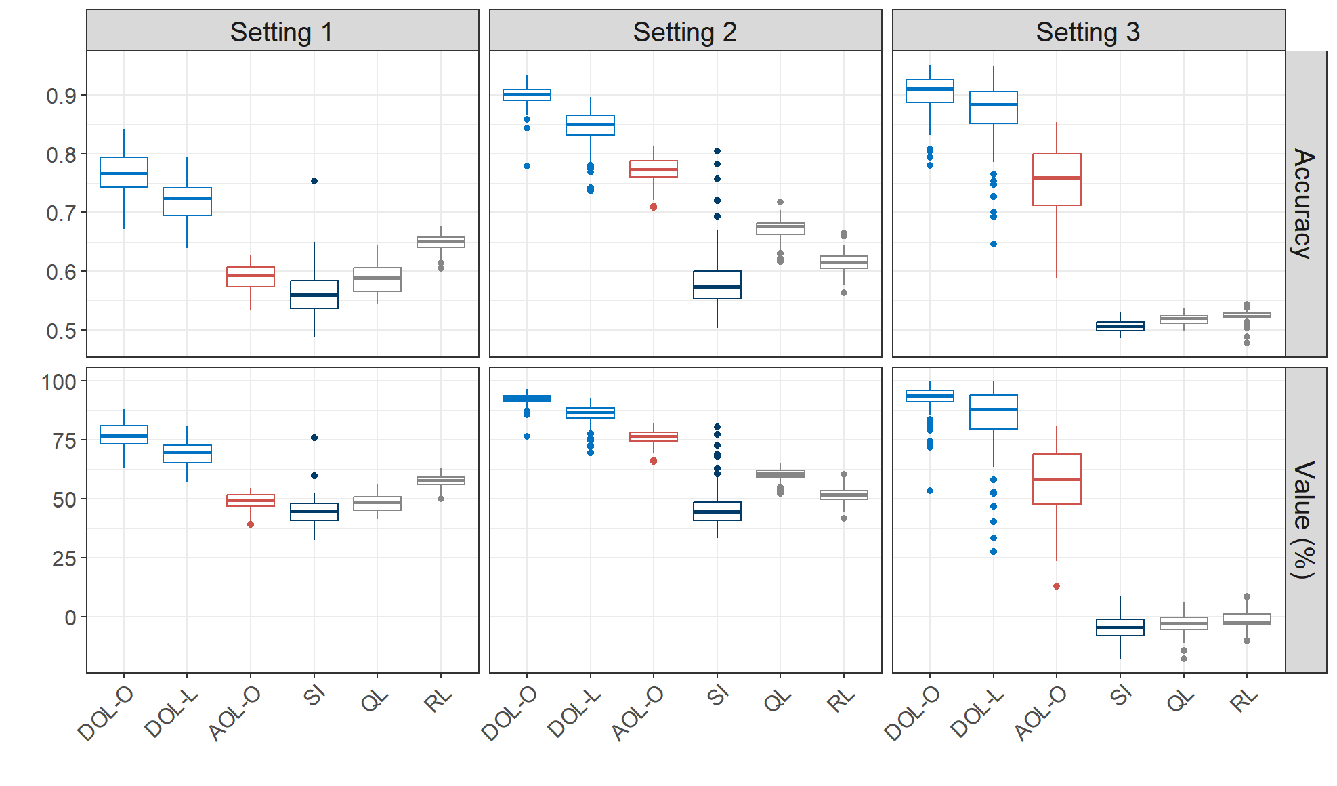Click the Setting 1 panel header
The width and height of the screenshot is (1337, 786).
click(x=282, y=31)
